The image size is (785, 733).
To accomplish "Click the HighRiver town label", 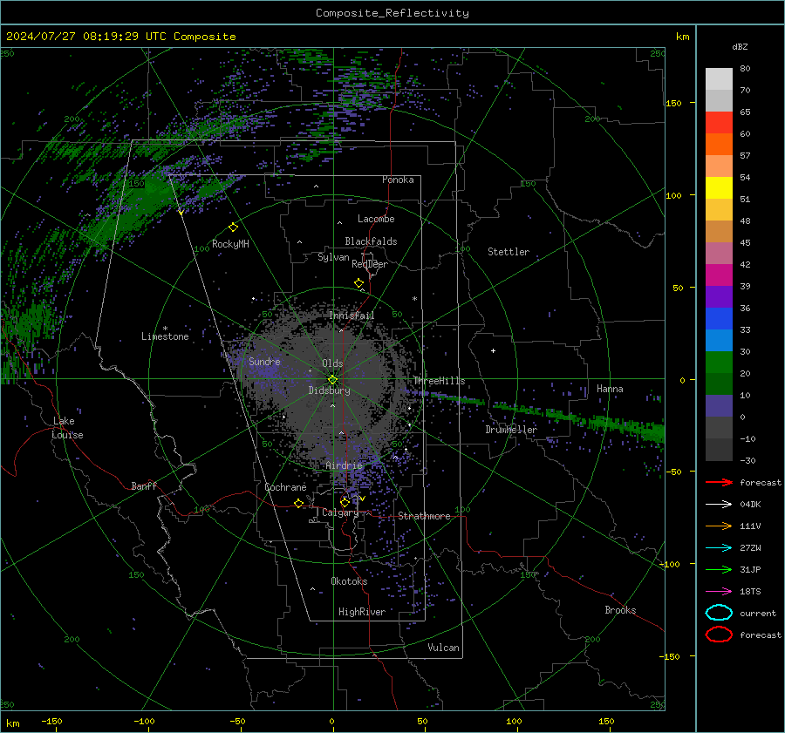I will [362, 612].
